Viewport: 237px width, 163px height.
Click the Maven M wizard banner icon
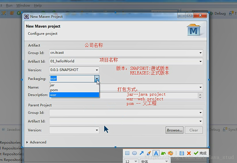click(194, 30)
